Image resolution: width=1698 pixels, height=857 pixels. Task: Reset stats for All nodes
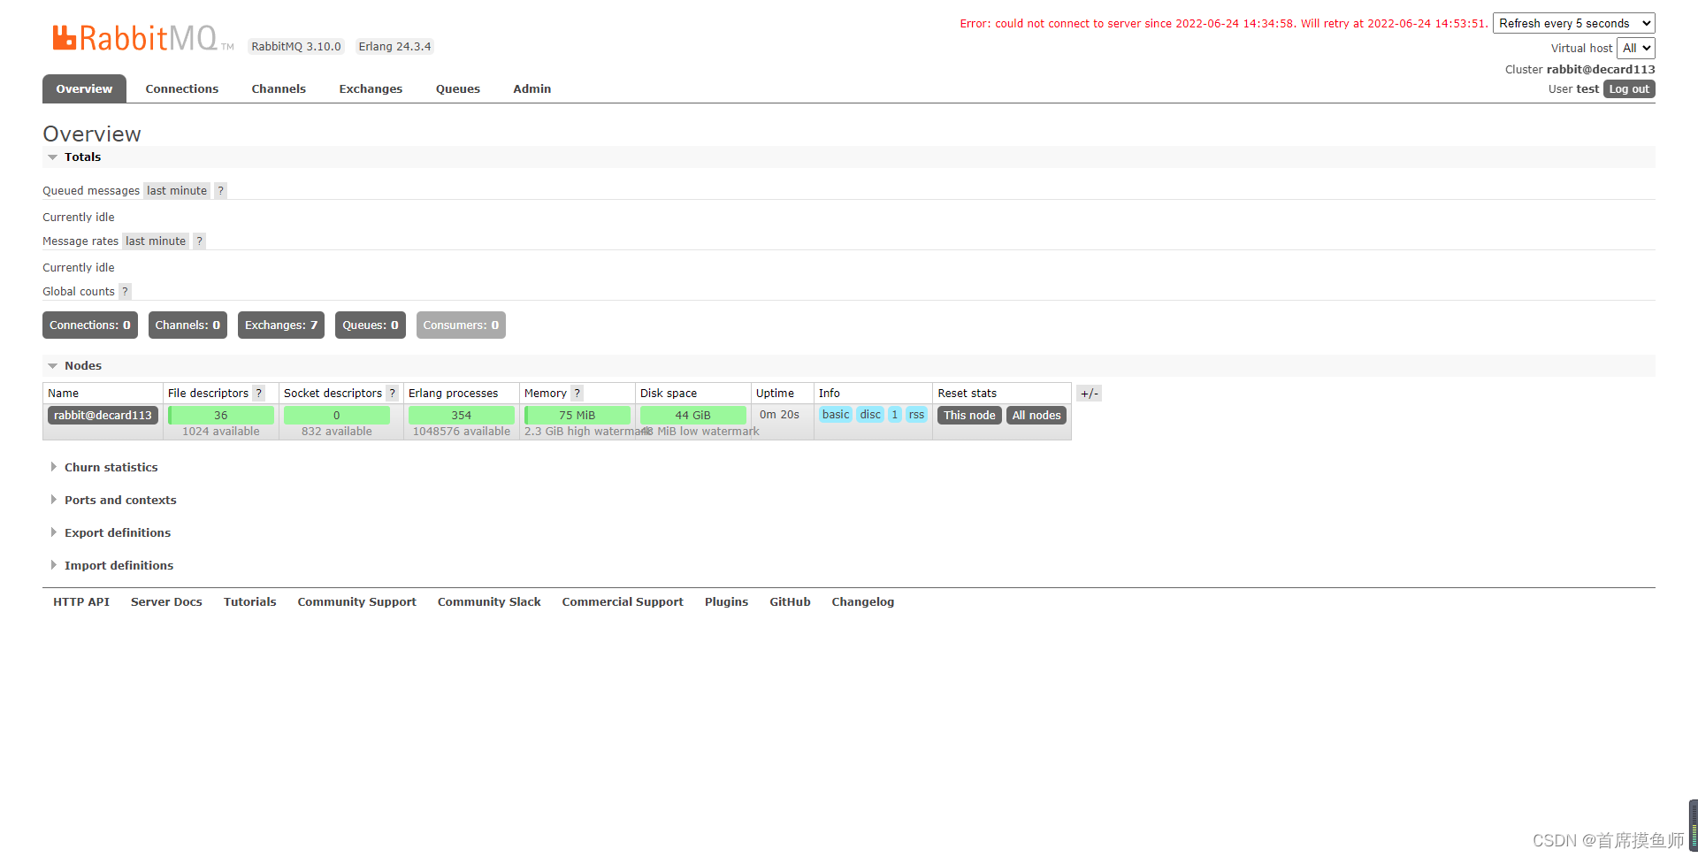(1036, 416)
